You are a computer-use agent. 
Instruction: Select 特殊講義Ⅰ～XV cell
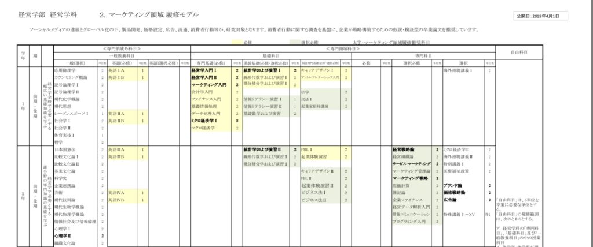(x=459, y=215)
